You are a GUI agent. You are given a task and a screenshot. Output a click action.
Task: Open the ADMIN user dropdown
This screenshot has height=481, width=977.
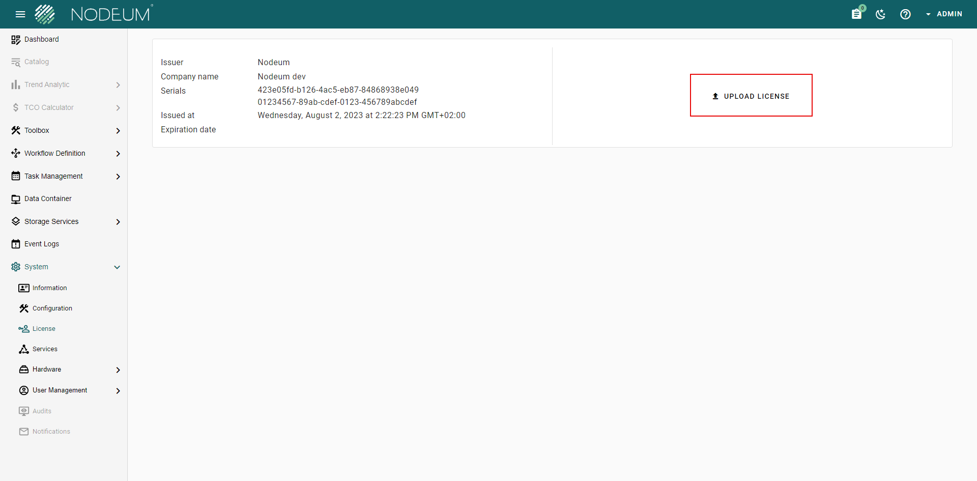(x=944, y=14)
